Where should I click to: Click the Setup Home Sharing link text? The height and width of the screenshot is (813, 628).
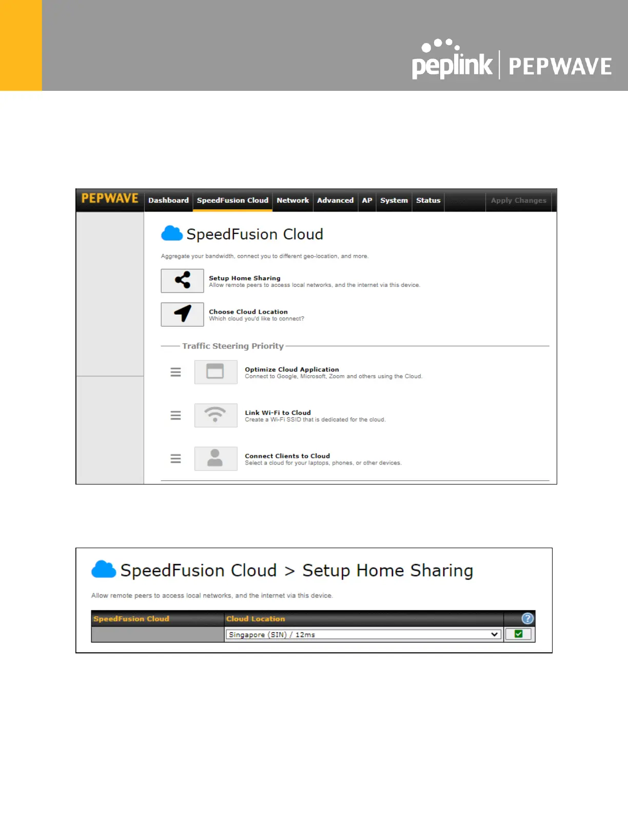[x=244, y=278]
